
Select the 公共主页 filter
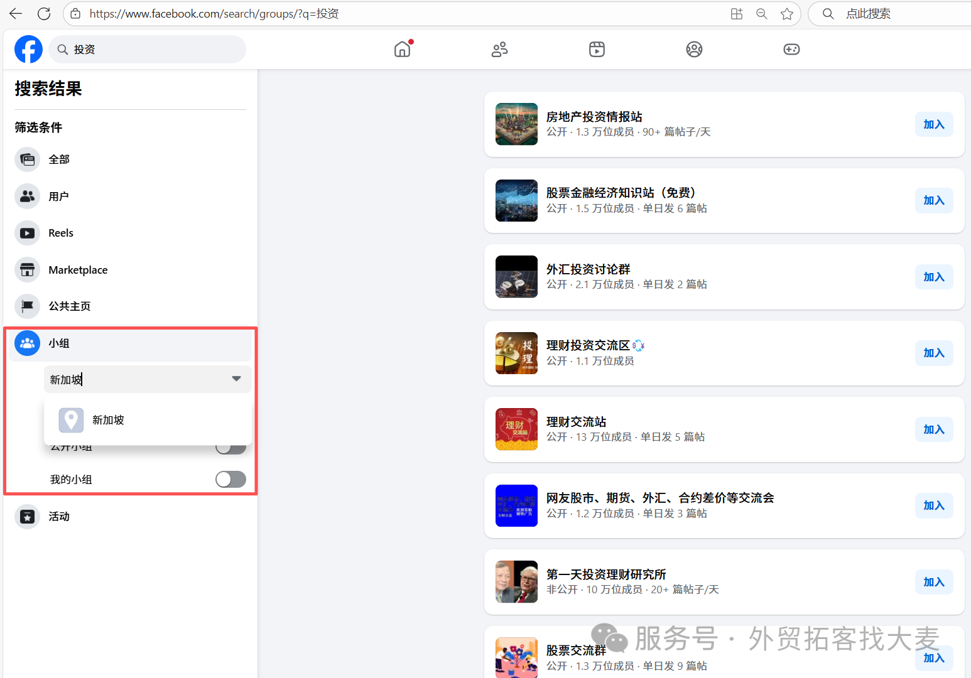click(130, 306)
